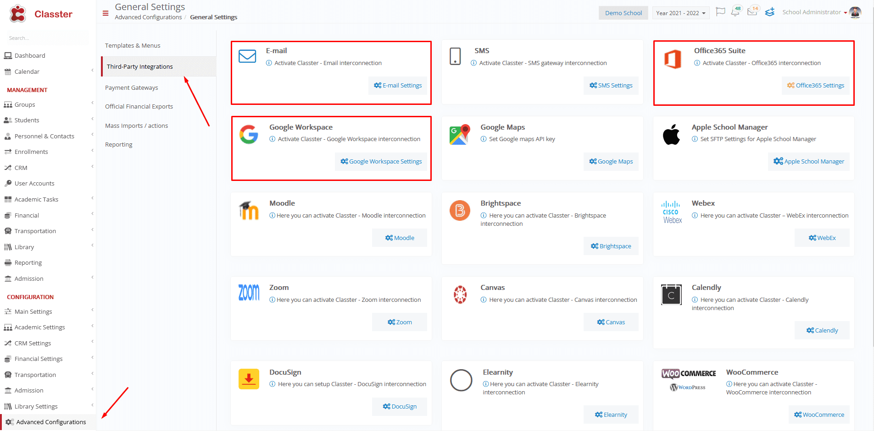Click the Classter logo icon
The image size is (874, 431).
18,14
